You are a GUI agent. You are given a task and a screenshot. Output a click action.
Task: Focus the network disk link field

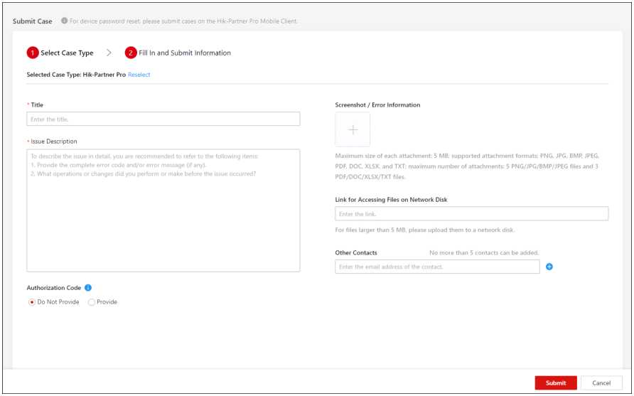tap(471, 214)
